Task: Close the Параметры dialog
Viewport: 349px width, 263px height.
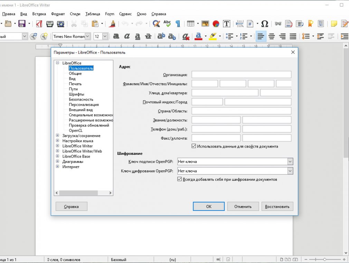Action: pyautogui.click(x=293, y=52)
